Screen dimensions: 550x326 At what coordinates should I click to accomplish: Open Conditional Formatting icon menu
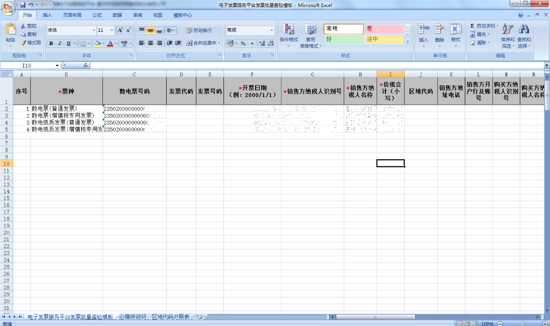click(288, 30)
